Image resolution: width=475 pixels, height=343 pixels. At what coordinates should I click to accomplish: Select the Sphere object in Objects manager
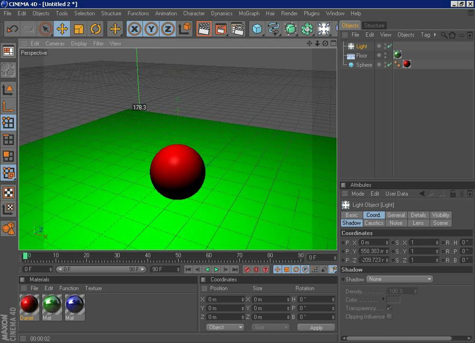coord(364,65)
